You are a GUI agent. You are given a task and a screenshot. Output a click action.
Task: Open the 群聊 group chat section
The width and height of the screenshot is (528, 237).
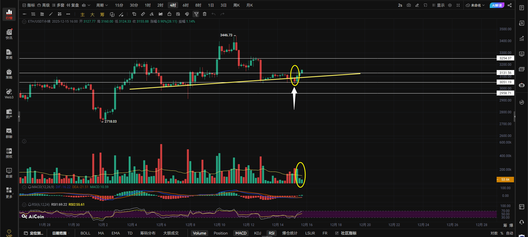pyautogui.click(x=9, y=133)
